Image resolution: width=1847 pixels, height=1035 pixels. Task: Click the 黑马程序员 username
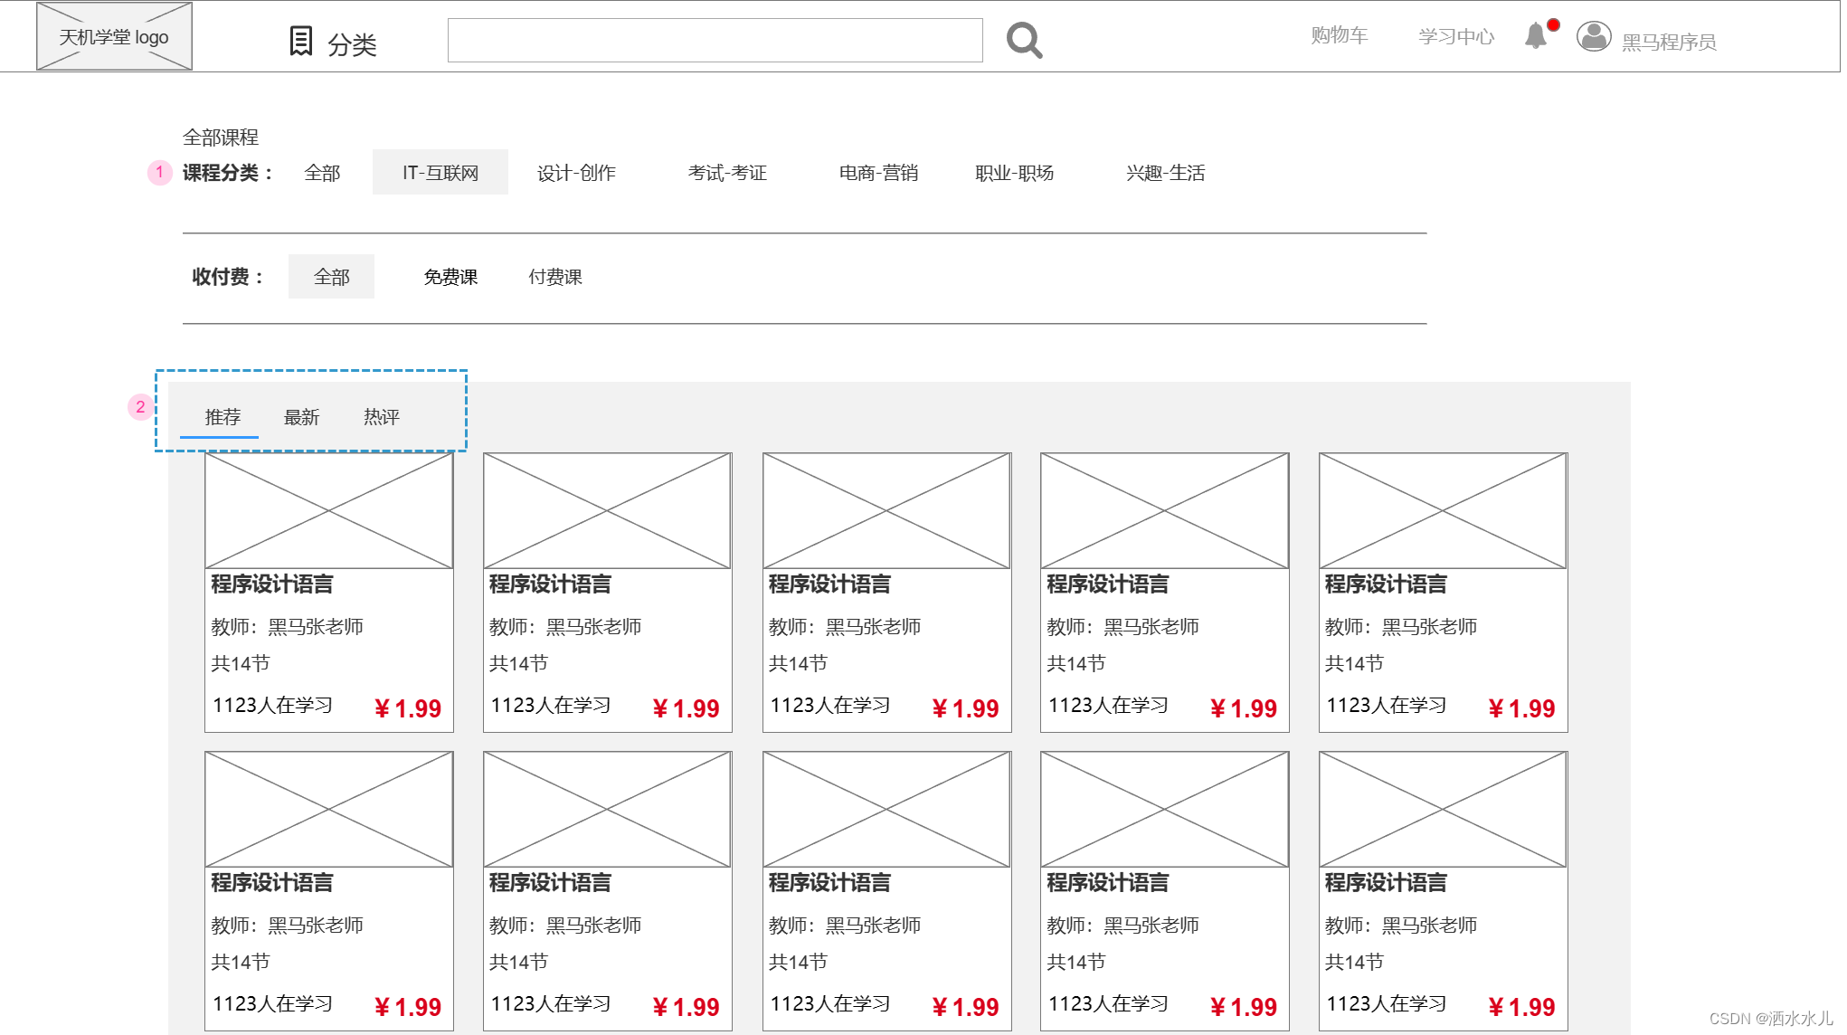pos(1668,43)
